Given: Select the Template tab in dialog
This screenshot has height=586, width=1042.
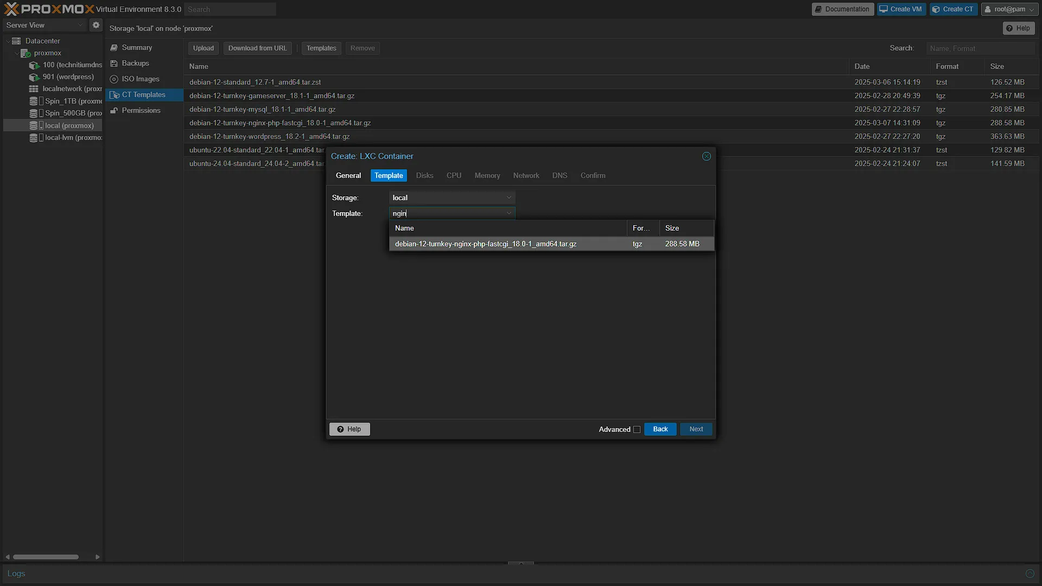Looking at the screenshot, I should [x=389, y=176].
